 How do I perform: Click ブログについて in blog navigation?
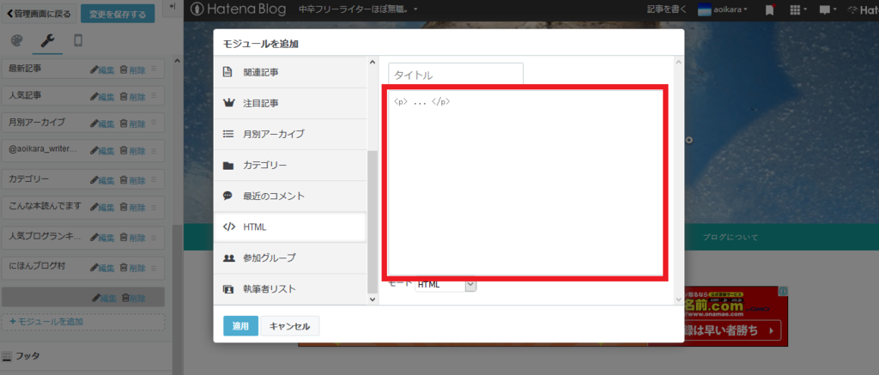point(730,237)
